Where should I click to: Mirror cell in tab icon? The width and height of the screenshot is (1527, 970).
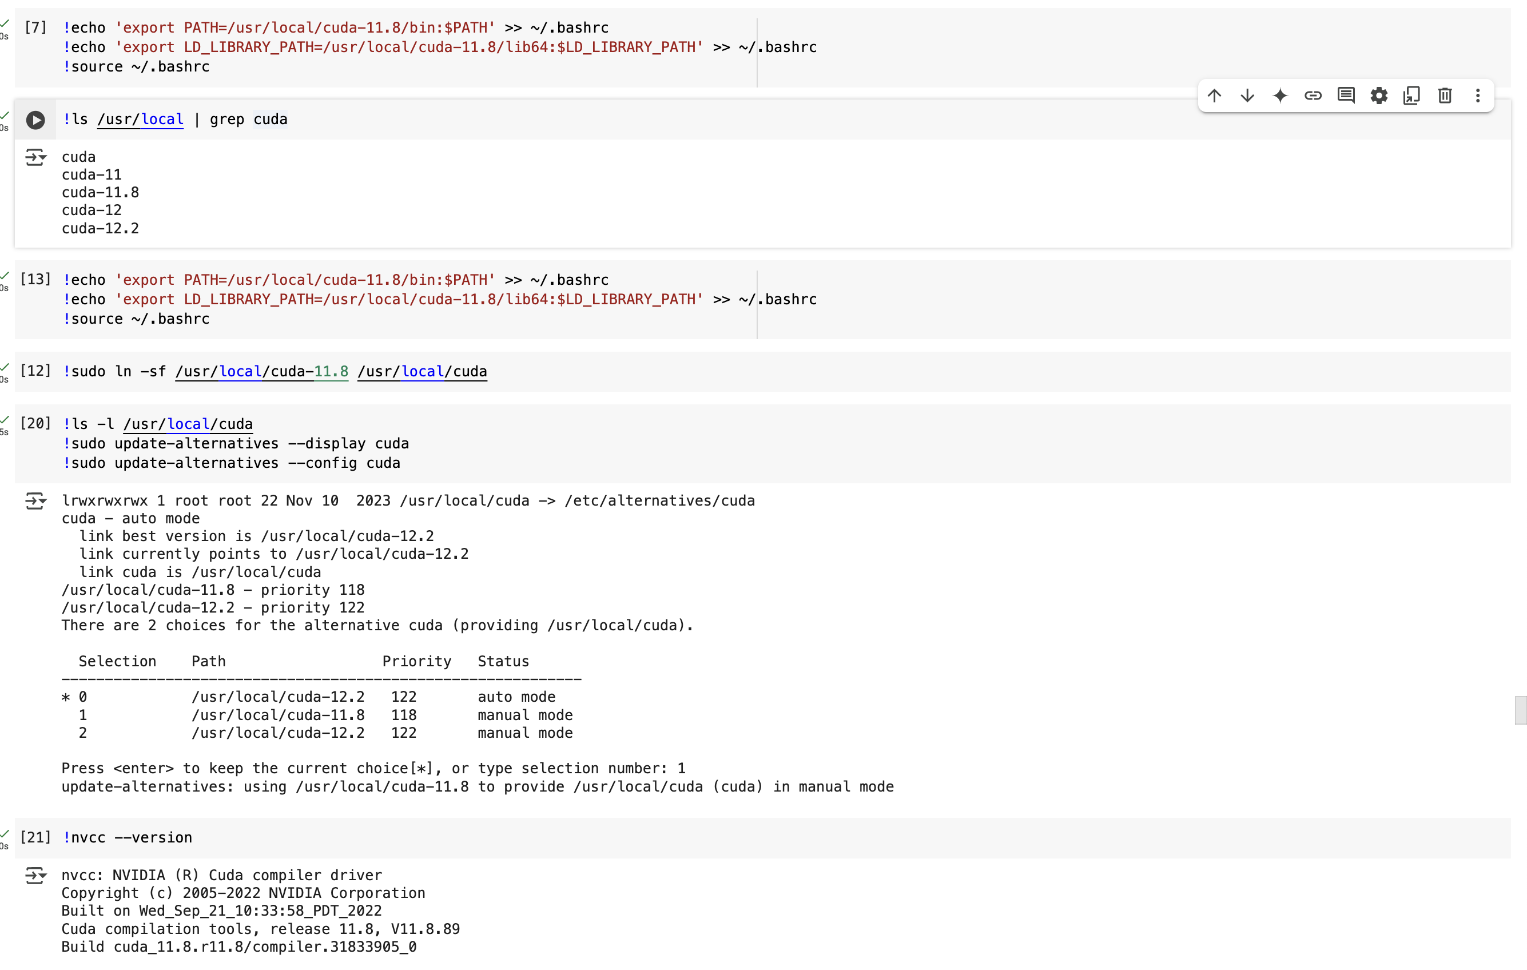point(1411,96)
